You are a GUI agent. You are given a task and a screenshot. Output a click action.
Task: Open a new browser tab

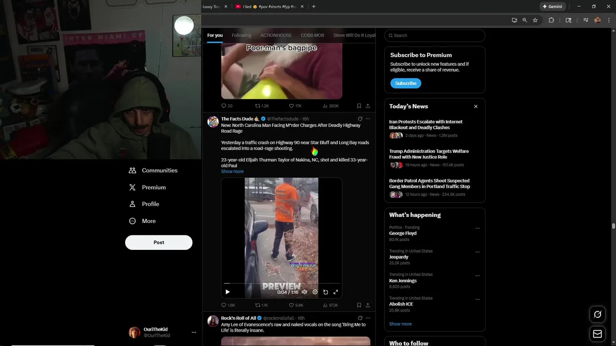(x=314, y=6)
